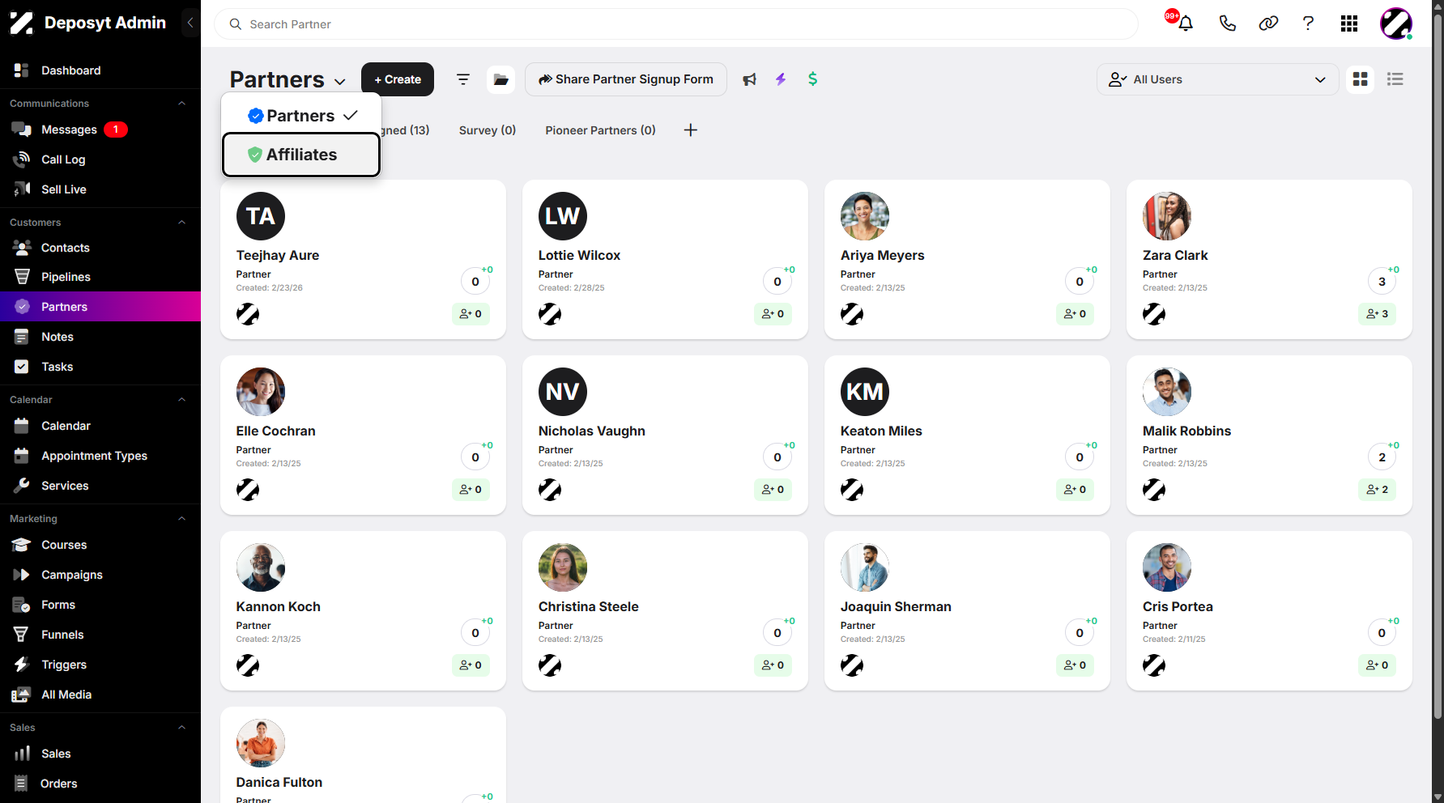Click the phone dialer icon
Image resolution: width=1444 pixels, height=803 pixels.
tap(1228, 23)
